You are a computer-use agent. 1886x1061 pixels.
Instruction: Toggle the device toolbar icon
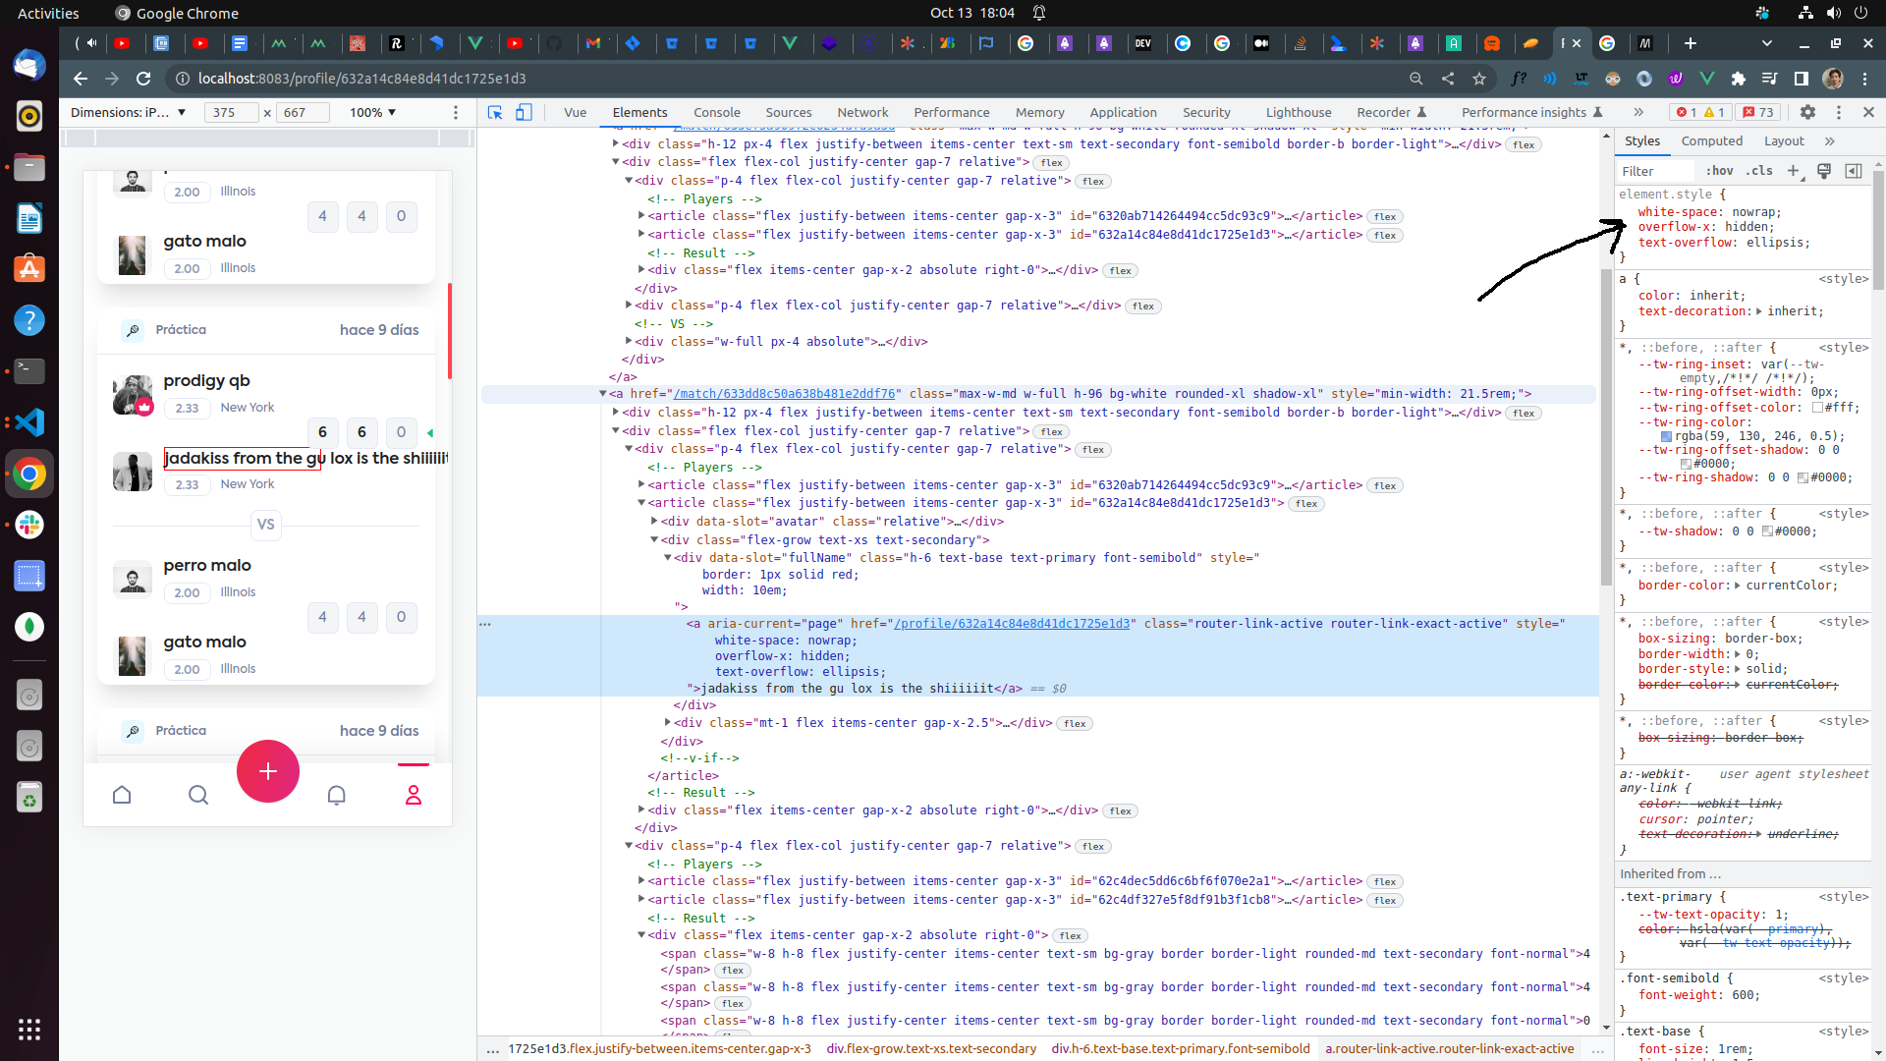coord(524,112)
